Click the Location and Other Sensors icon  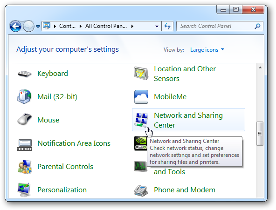[141, 73]
